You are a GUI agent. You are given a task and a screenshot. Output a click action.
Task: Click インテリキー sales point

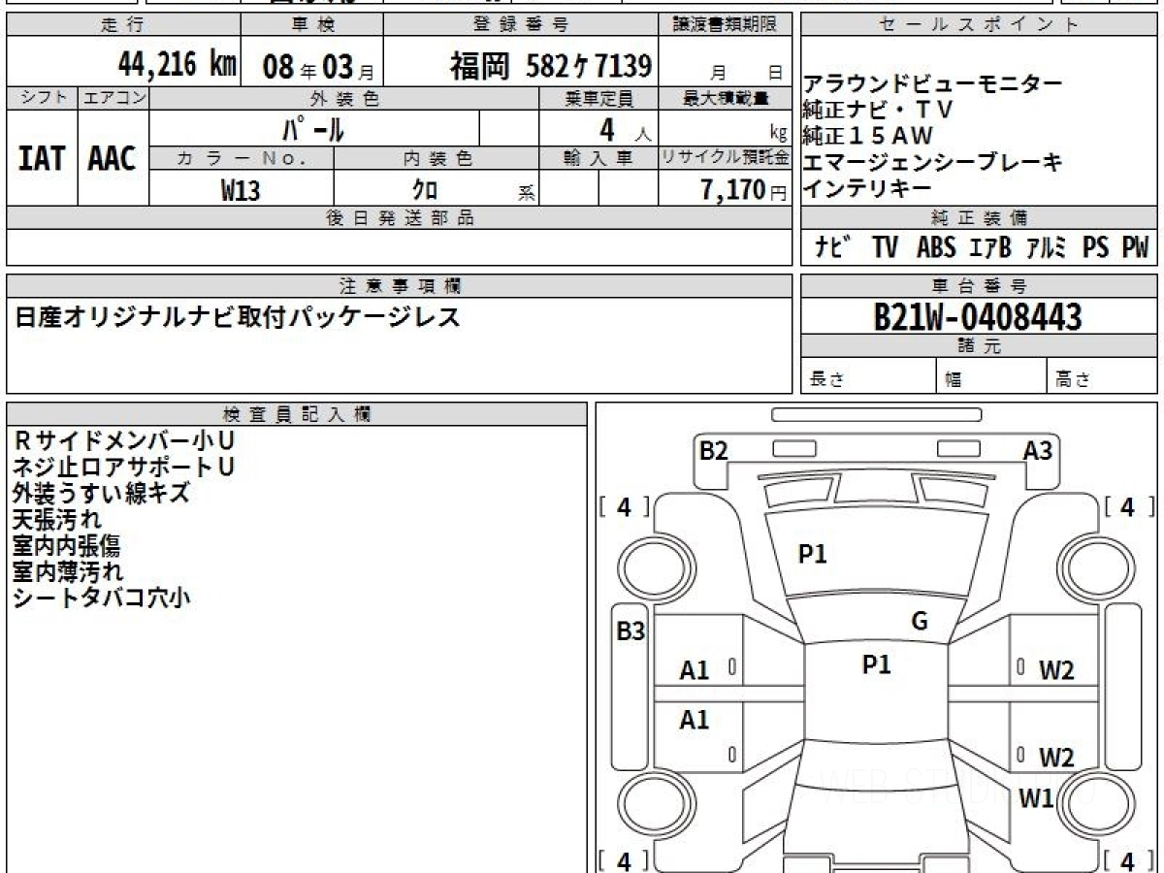(866, 188)
